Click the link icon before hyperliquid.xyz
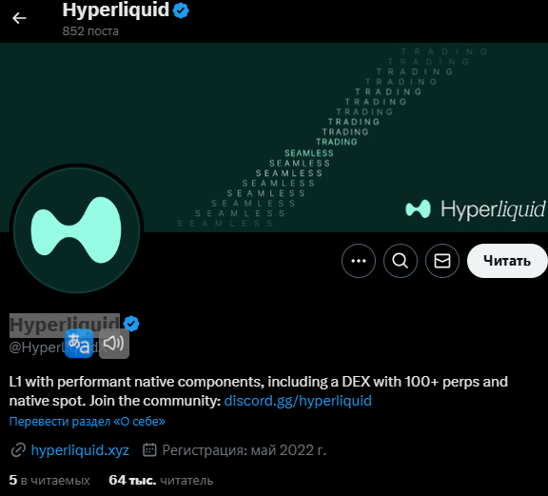 pos(18,450)
